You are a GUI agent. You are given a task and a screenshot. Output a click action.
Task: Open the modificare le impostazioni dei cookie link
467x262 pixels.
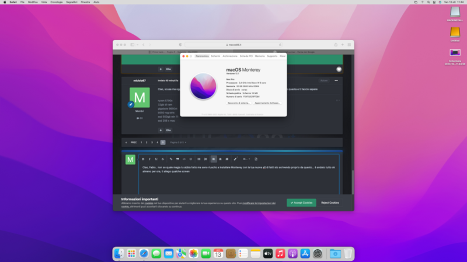tap(259, 203)
